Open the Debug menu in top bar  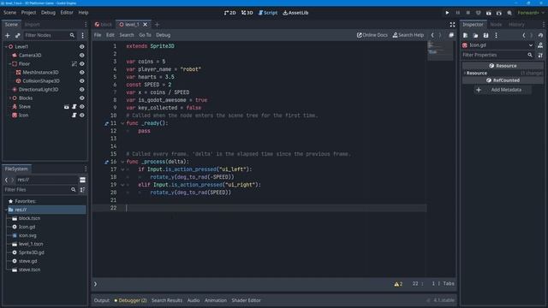pyautogui.click(x=48, y=13)
